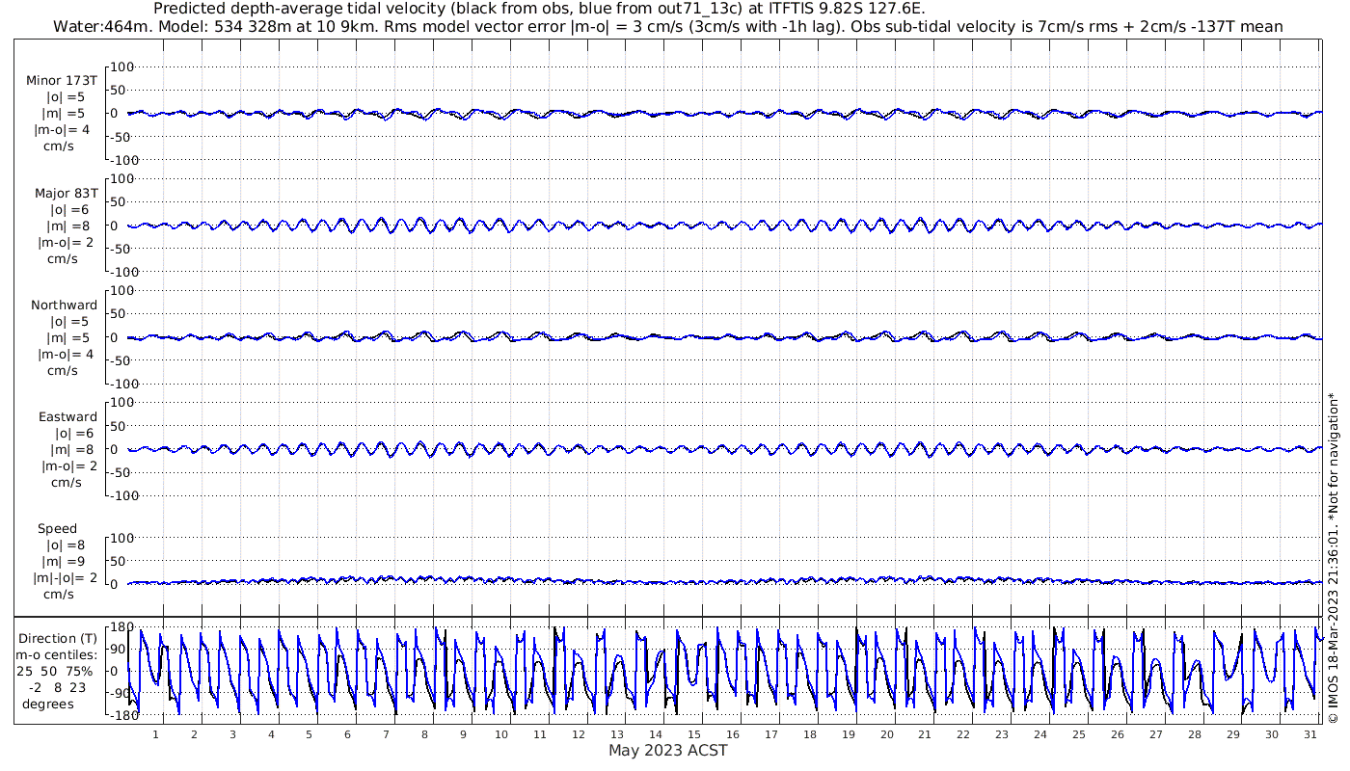This screenshot has height=771, width=1350.
Task: Click the day 28 date-axis label
Action: tap(1195, 734)
